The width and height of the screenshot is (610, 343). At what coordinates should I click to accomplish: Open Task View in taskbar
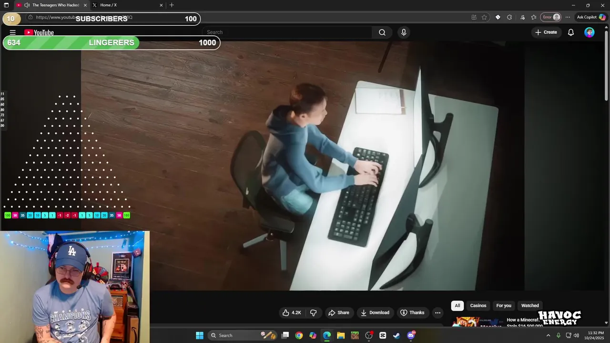285,335
